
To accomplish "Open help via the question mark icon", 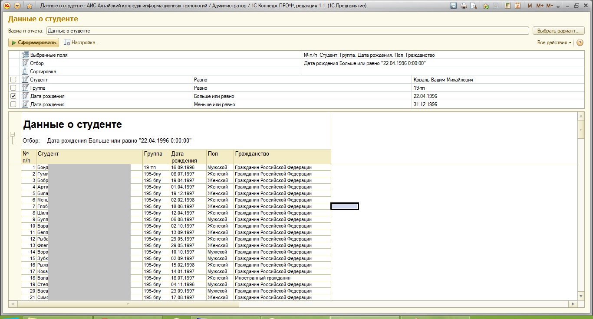I will [580, 42].
